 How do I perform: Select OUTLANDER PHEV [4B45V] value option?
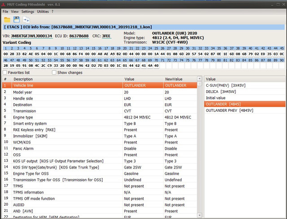[x=228, y=110]
